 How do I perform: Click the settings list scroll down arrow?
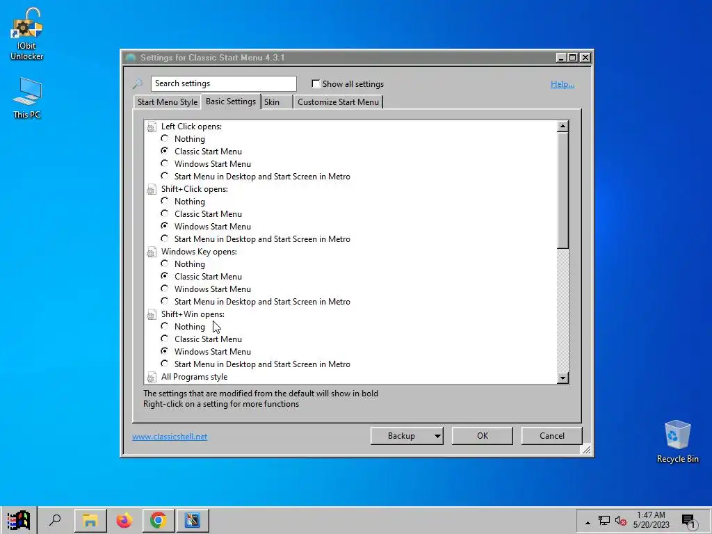coord(563,378)
